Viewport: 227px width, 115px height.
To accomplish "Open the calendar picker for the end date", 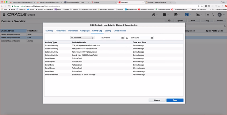I will 152,38.
